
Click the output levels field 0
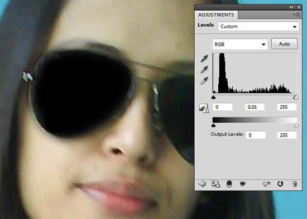pos(256,135)
